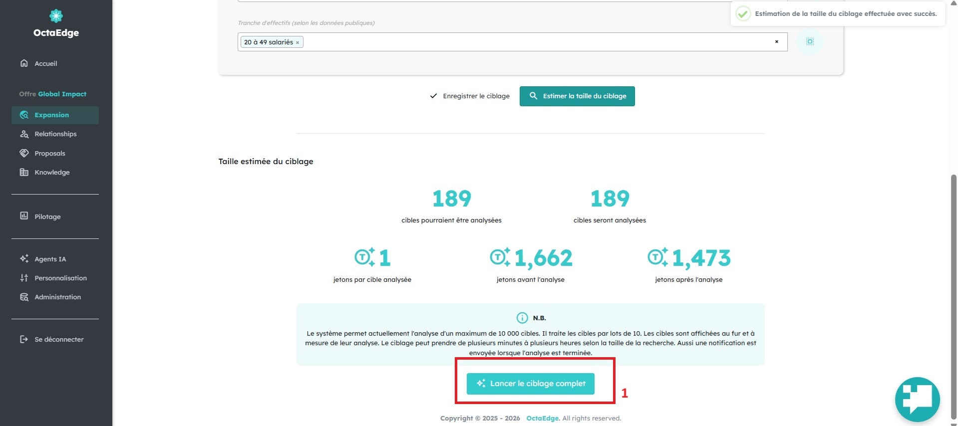This screenshot has width=958, height=426.
Task: Go to Relationships in the sidebar
Action: [55, 134]
